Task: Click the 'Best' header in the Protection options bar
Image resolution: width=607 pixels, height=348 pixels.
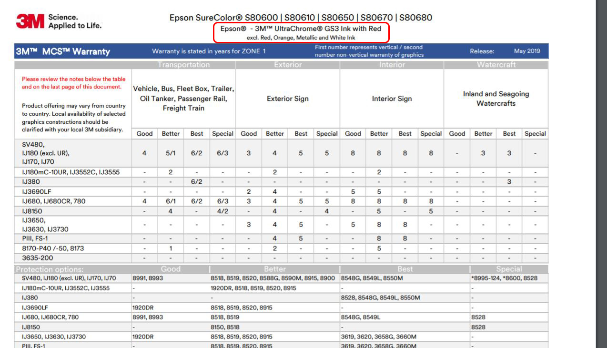Action: point(405,269)
